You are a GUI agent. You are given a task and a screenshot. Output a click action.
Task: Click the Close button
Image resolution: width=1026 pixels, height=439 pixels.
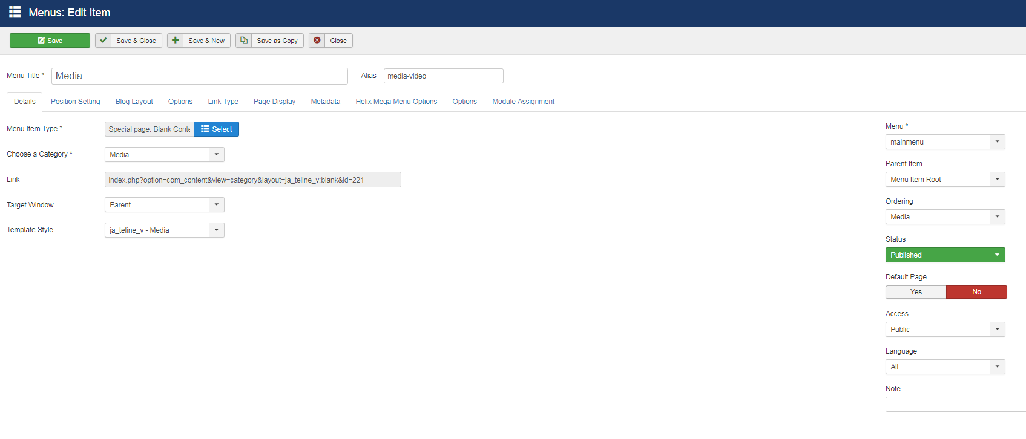[330, 41]
